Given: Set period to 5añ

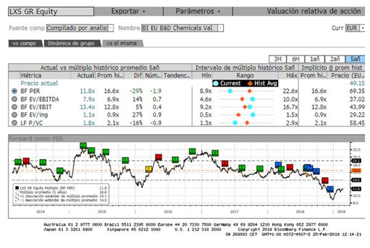Looking at the screenshot, I should [355, 59].
